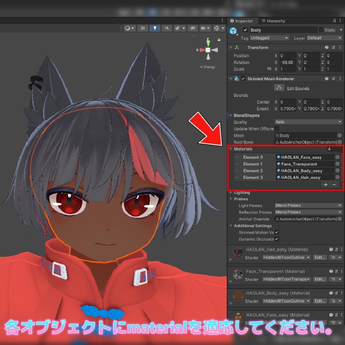The width and height of the screenshot is (345, 345).
Task: Open object picker for Element 0 material
Action: pyautogui.click(x=337, y=157)
